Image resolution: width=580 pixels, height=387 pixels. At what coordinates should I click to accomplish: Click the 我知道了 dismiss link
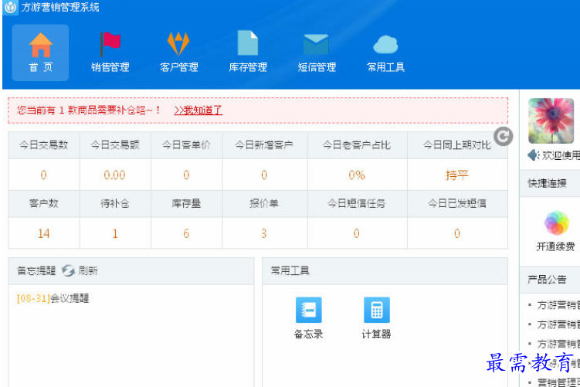click(x=198, y=110)
